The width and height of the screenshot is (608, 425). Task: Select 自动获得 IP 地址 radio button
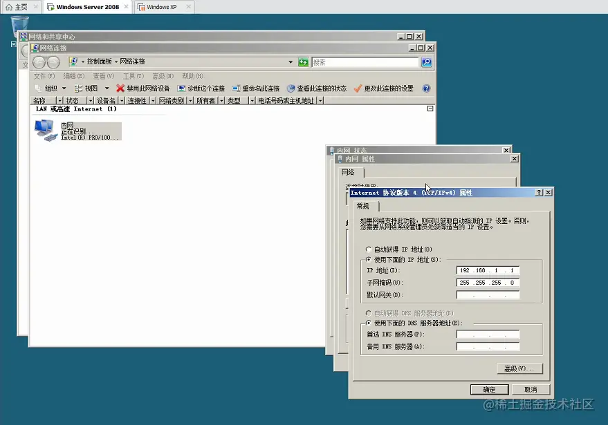pyautogui.click(x=369, y=249)
